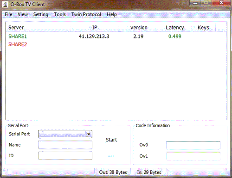The image size is (232, 178).
Task: Sort by the Keys column header
Action: [203, 28]
